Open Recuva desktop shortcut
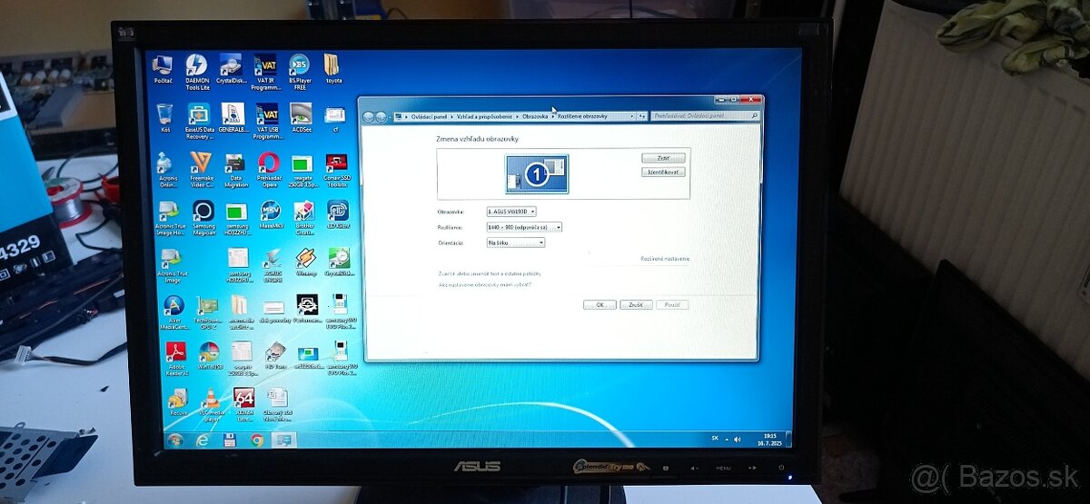Image resolution: width=1090 pixels, height=504 pixels. [178, 403]
